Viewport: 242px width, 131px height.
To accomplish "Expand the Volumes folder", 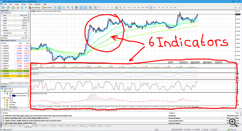I will [5, 105].
